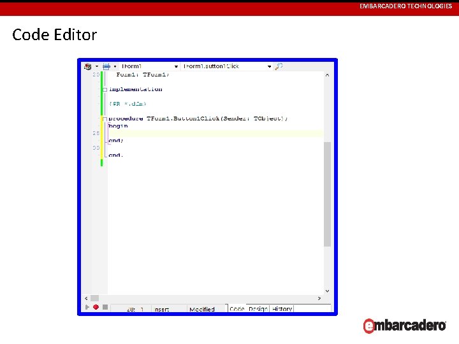Click the 'begin' keyword line
Screen dimensions: 459x344
coord(118,126)
